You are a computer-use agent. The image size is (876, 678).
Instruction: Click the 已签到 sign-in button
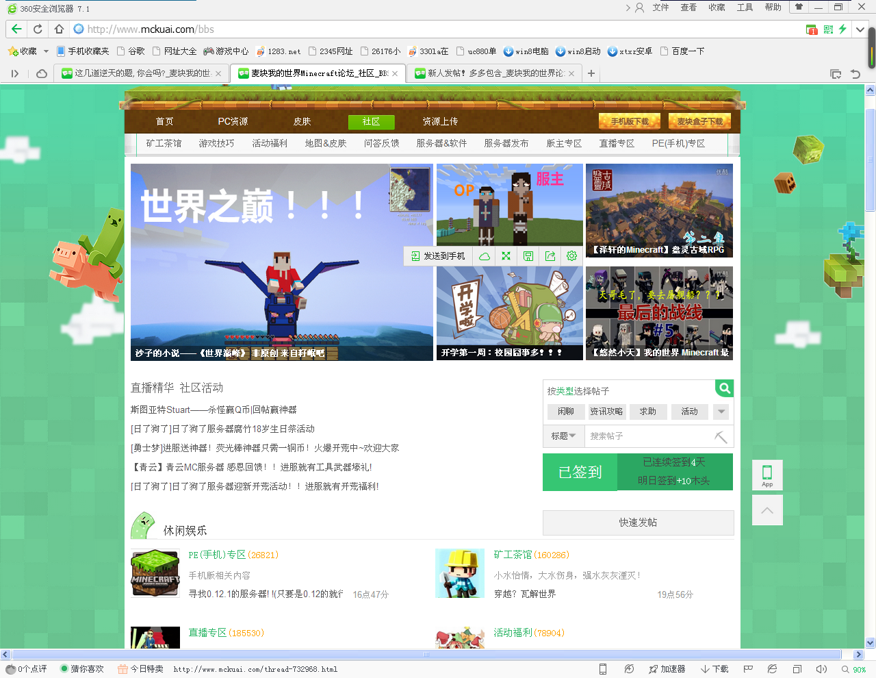(580, 472)
